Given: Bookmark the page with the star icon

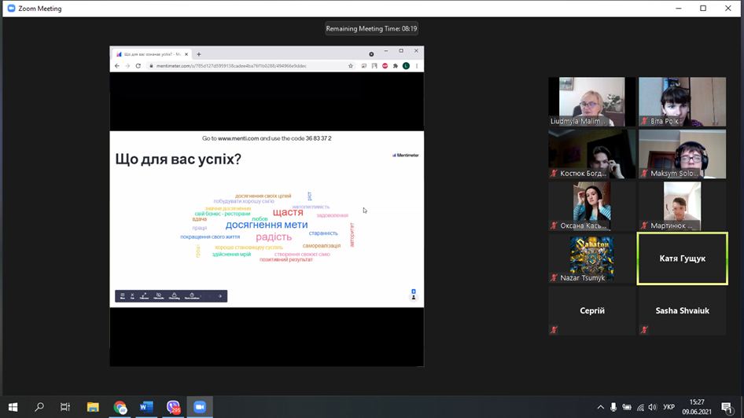Looking at the screenshot, I should click(351, 66).
